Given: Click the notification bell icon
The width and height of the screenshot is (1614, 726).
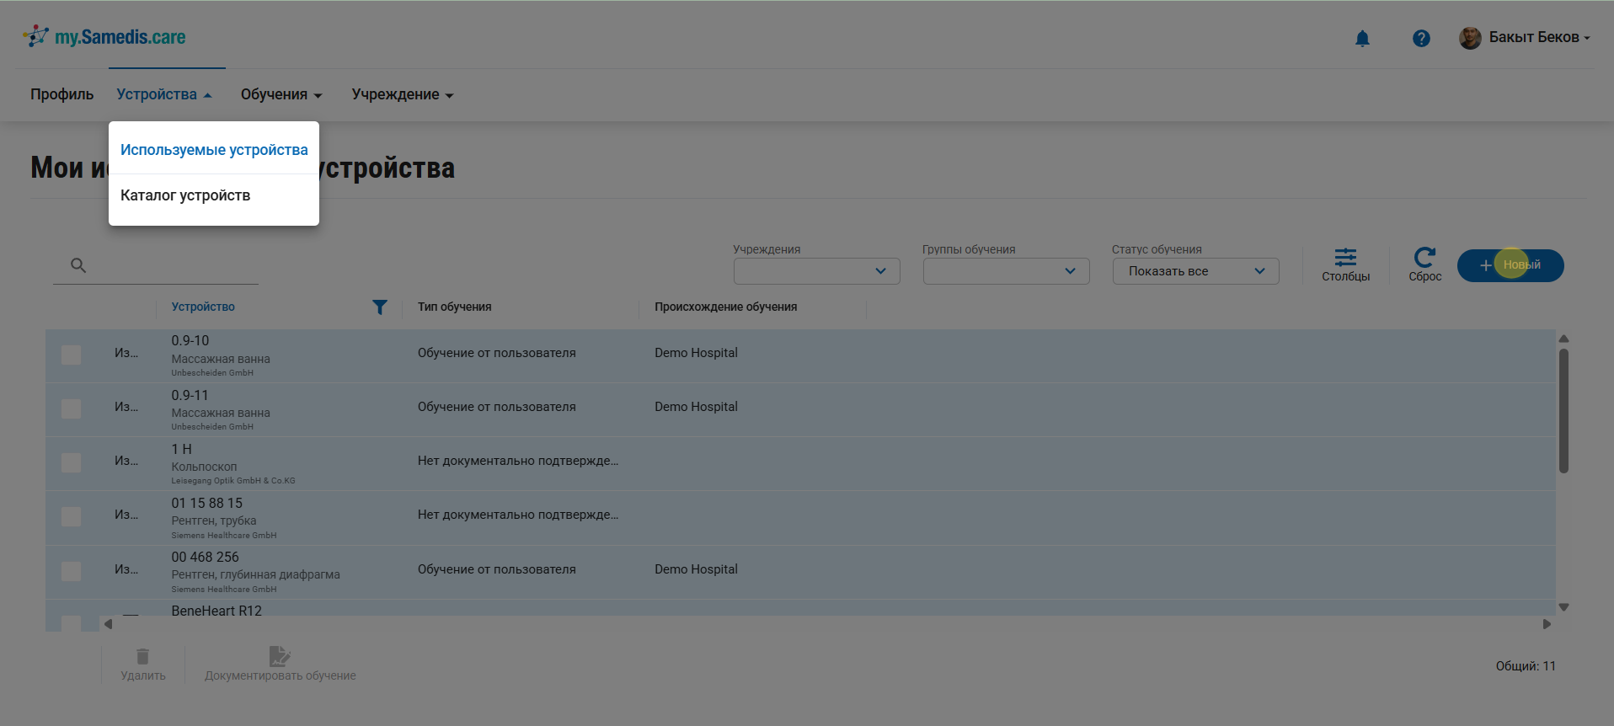Looking at the screenshot, I should [x=1362, y=39].
